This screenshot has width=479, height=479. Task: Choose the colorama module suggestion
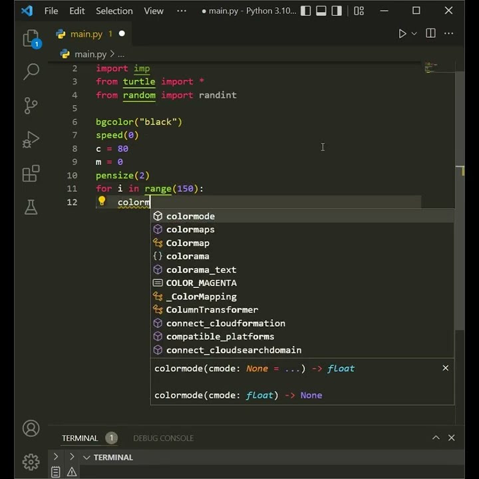(x=303, y=256)
